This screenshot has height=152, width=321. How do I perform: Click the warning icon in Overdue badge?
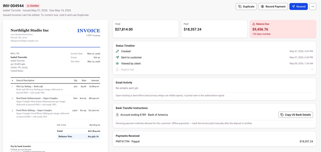(x=28, y=6)
